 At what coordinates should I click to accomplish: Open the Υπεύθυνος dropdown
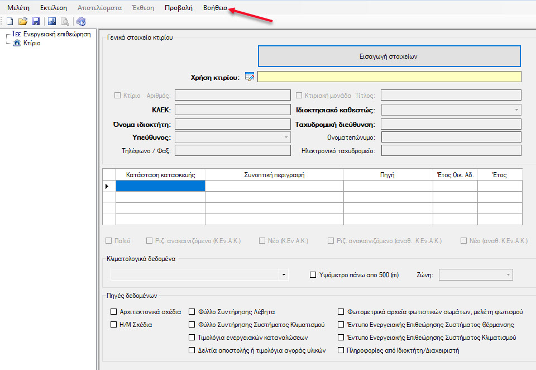pyautogui.click(x=233, y=137)
